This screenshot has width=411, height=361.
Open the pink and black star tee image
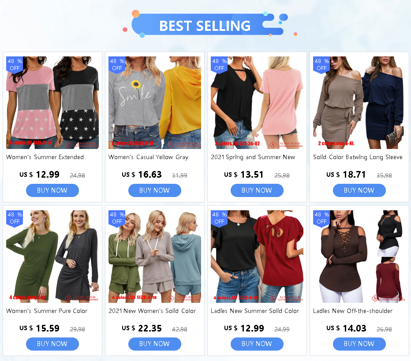[x=52, y=103]
